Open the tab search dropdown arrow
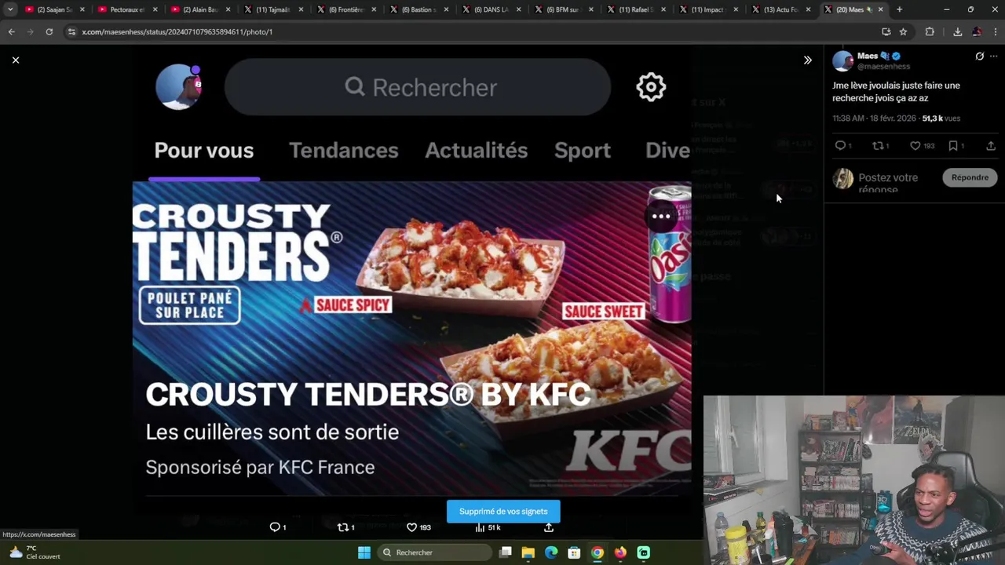 click(10, 9)
